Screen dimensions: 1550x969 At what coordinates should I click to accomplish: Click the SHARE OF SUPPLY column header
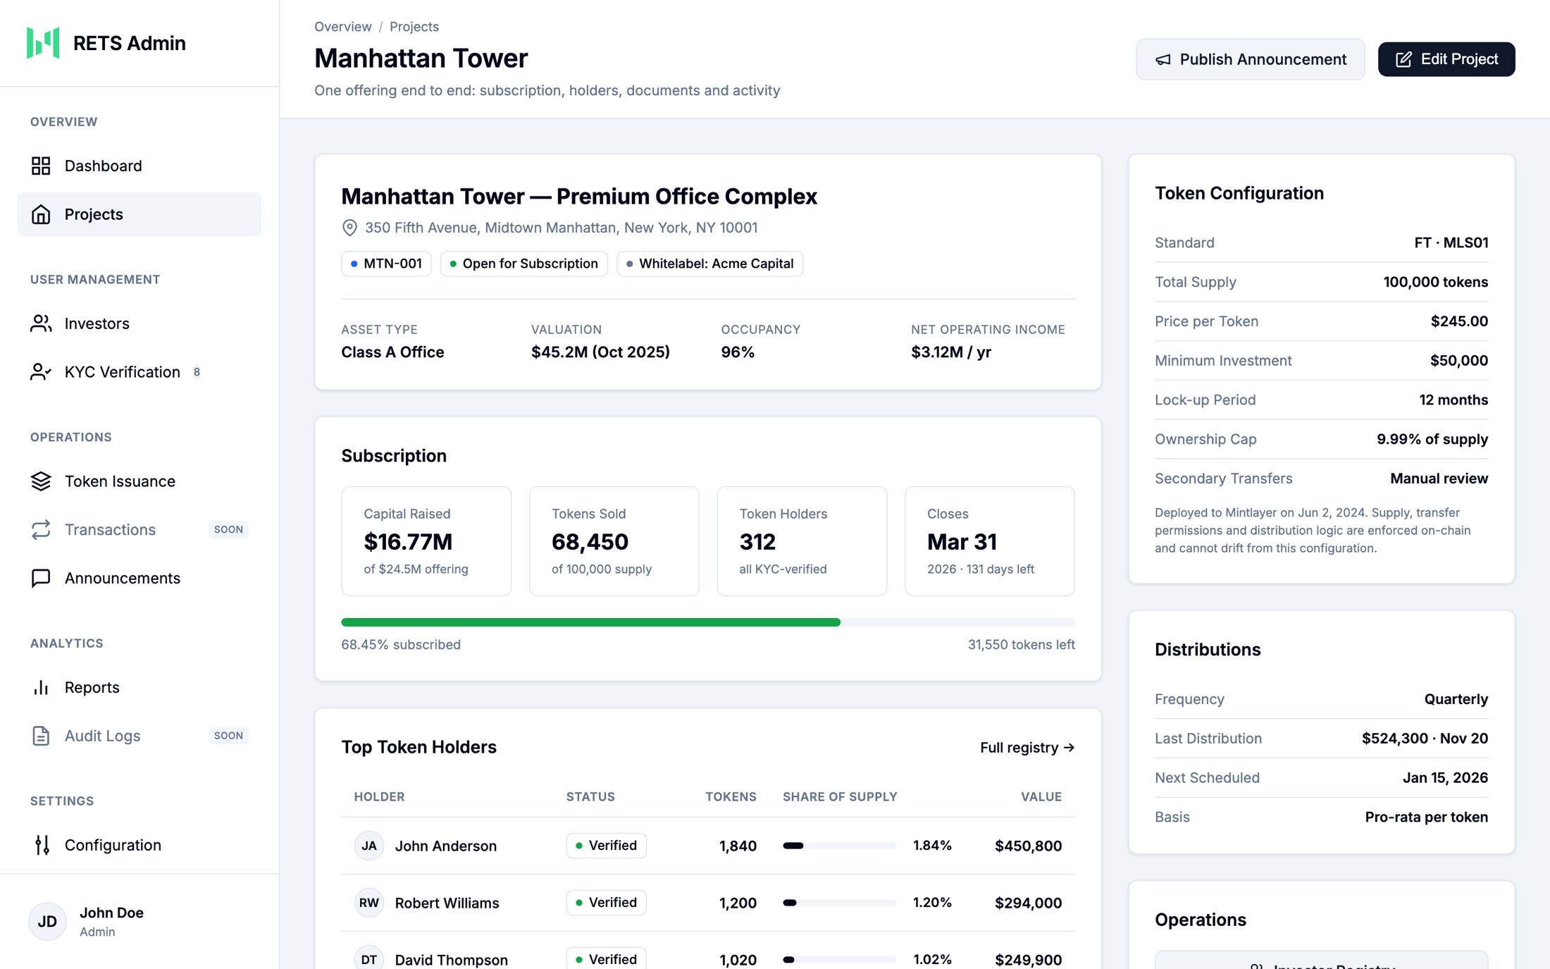click(x=840, y=796)
